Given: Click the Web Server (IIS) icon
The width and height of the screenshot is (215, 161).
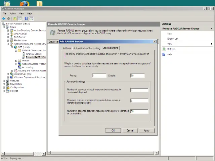Looking at the screenshot, I should (x=12, y=74).
